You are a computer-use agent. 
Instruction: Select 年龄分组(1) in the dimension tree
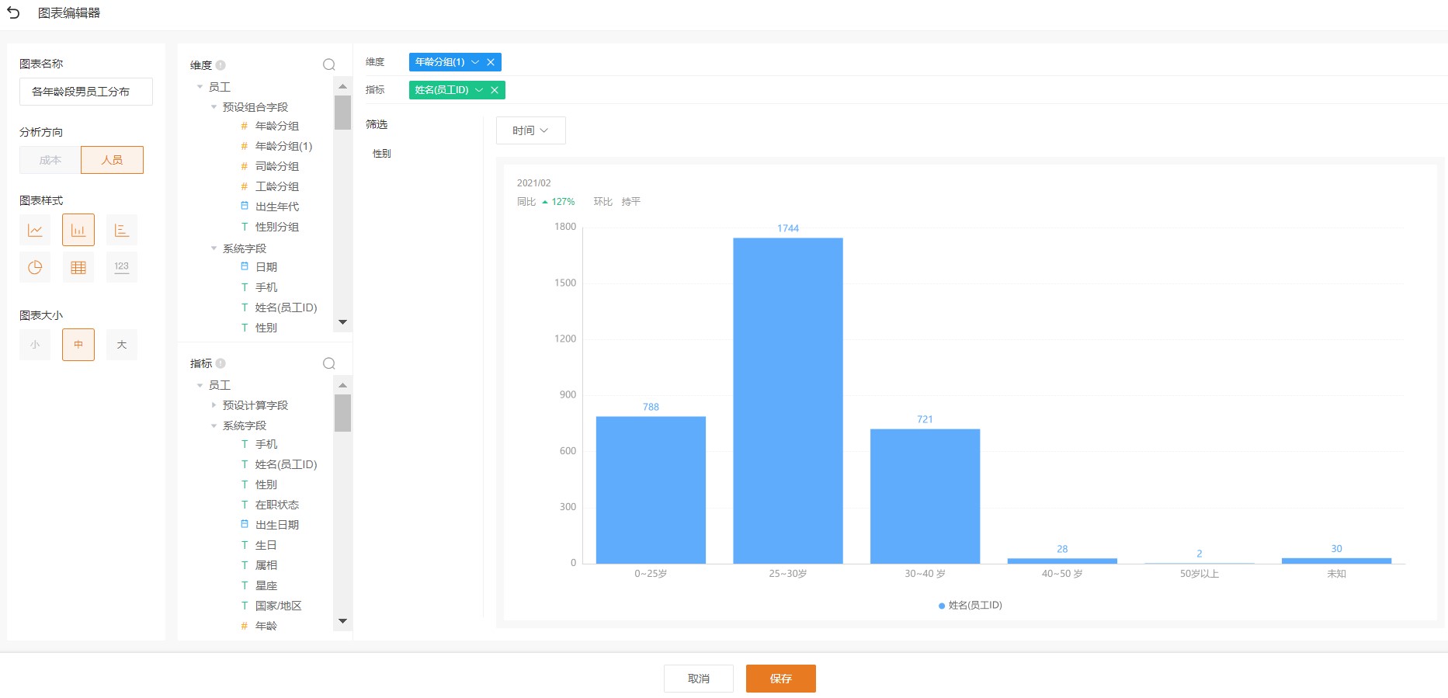coord(284,146)
